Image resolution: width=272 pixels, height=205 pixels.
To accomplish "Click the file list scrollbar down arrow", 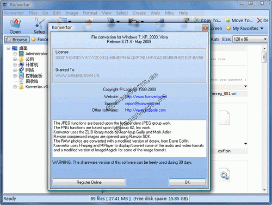I will point(264,190).
